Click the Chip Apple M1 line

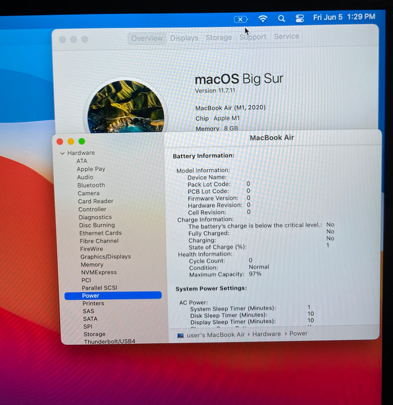coord(218,118)
